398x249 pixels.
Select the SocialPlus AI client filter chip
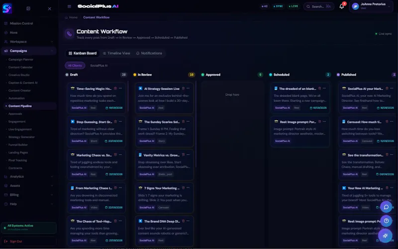[99, 66]
